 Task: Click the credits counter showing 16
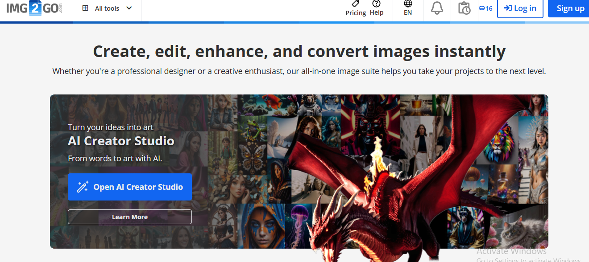pos(485,8)
